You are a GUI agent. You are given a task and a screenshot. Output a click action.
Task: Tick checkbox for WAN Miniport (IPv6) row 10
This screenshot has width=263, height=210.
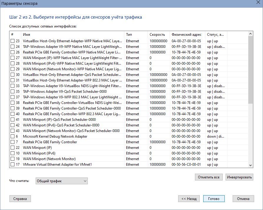pyautogui.click(x=13, y=153)
